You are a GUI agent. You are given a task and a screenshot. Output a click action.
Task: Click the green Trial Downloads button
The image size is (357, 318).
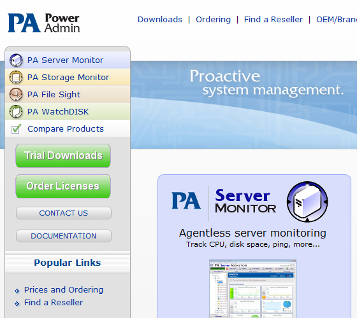63,156
